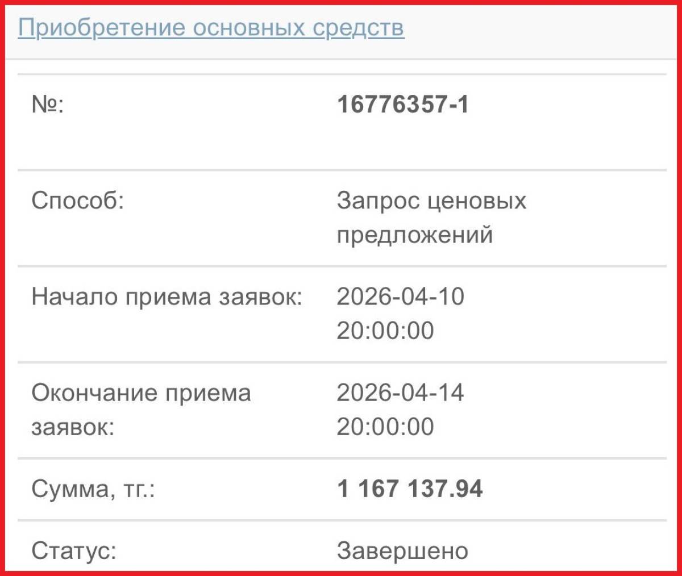
Task: Select the end date 2026-04-14
Action: pos(400,393)
